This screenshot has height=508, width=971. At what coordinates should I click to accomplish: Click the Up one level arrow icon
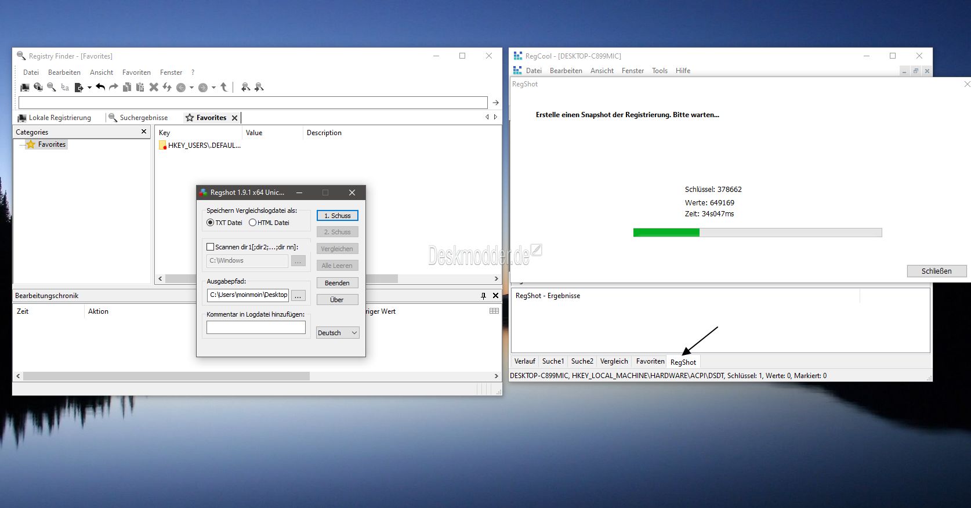coord(224,87)
